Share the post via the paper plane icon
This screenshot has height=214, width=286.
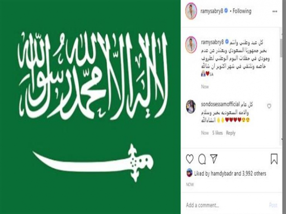pos(214,159)
